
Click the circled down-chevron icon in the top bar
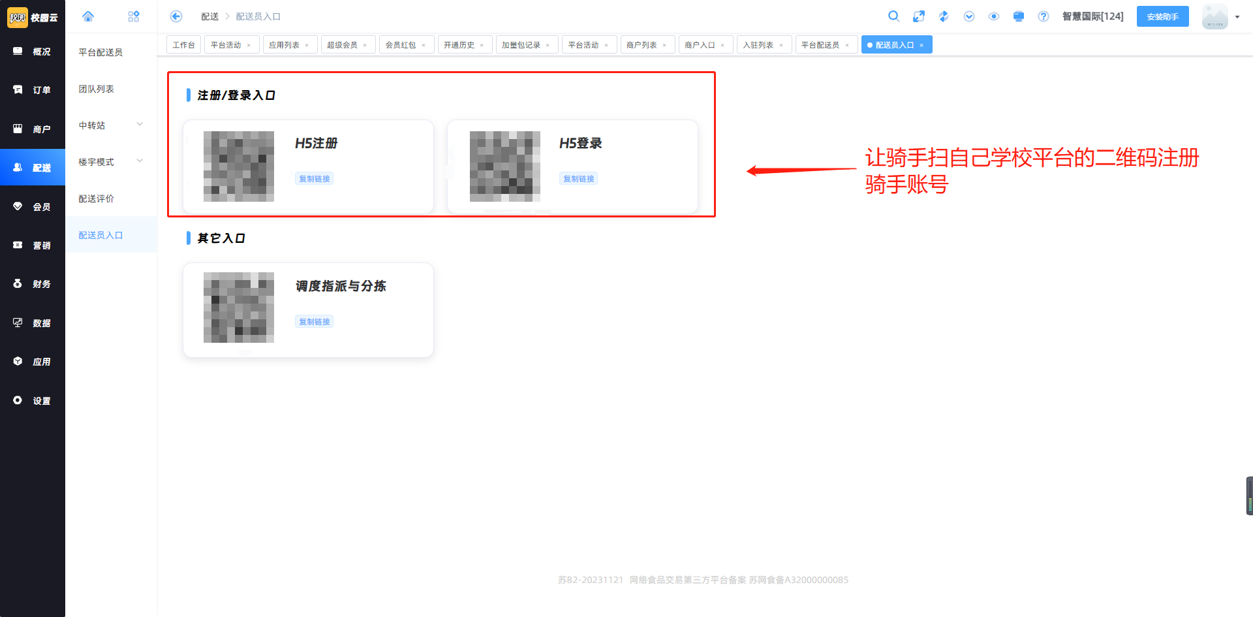(969, 16)
